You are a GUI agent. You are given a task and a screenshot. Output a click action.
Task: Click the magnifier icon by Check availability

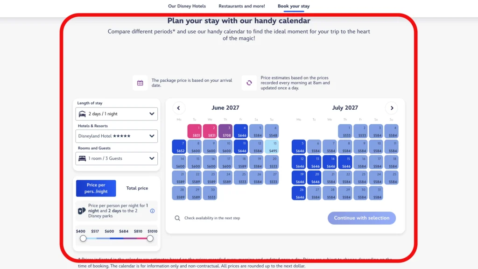(x=177, y=218)
